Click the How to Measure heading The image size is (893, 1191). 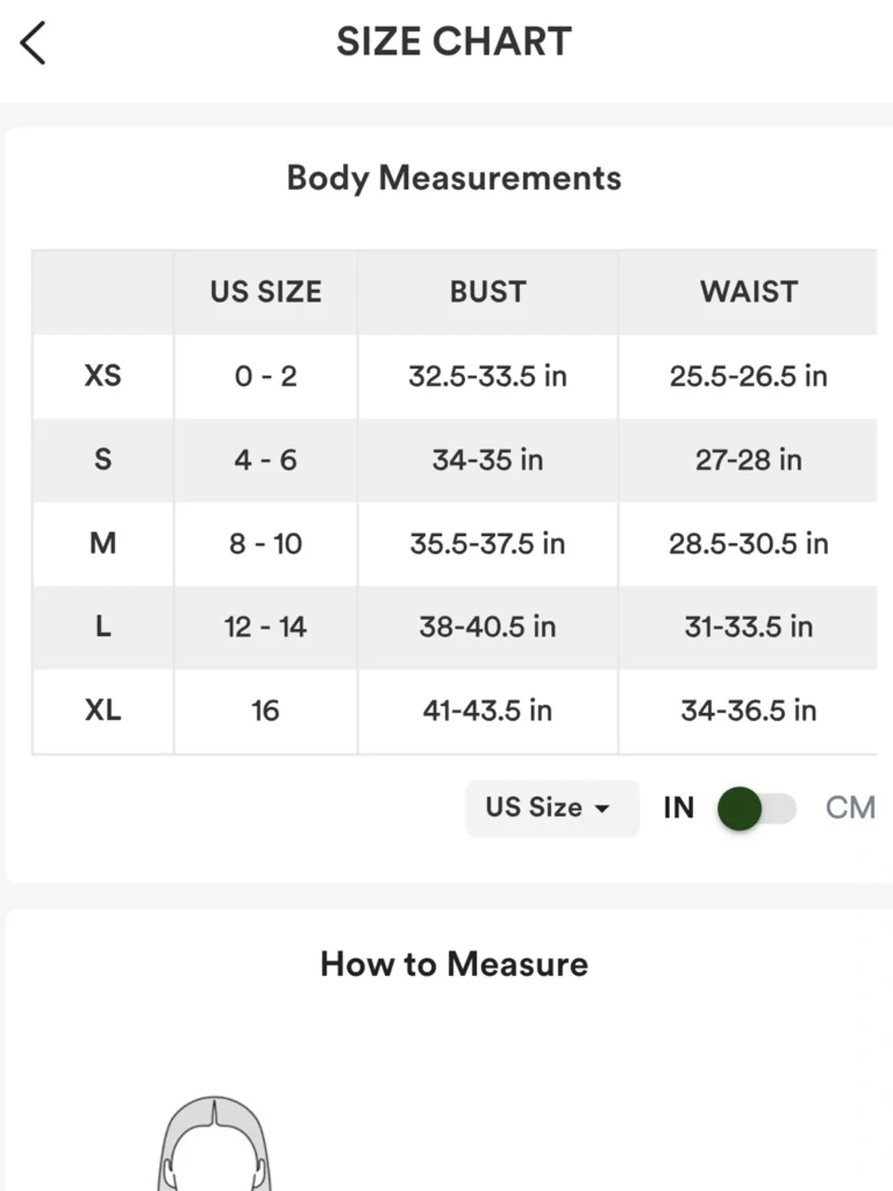tap(454, 964)
